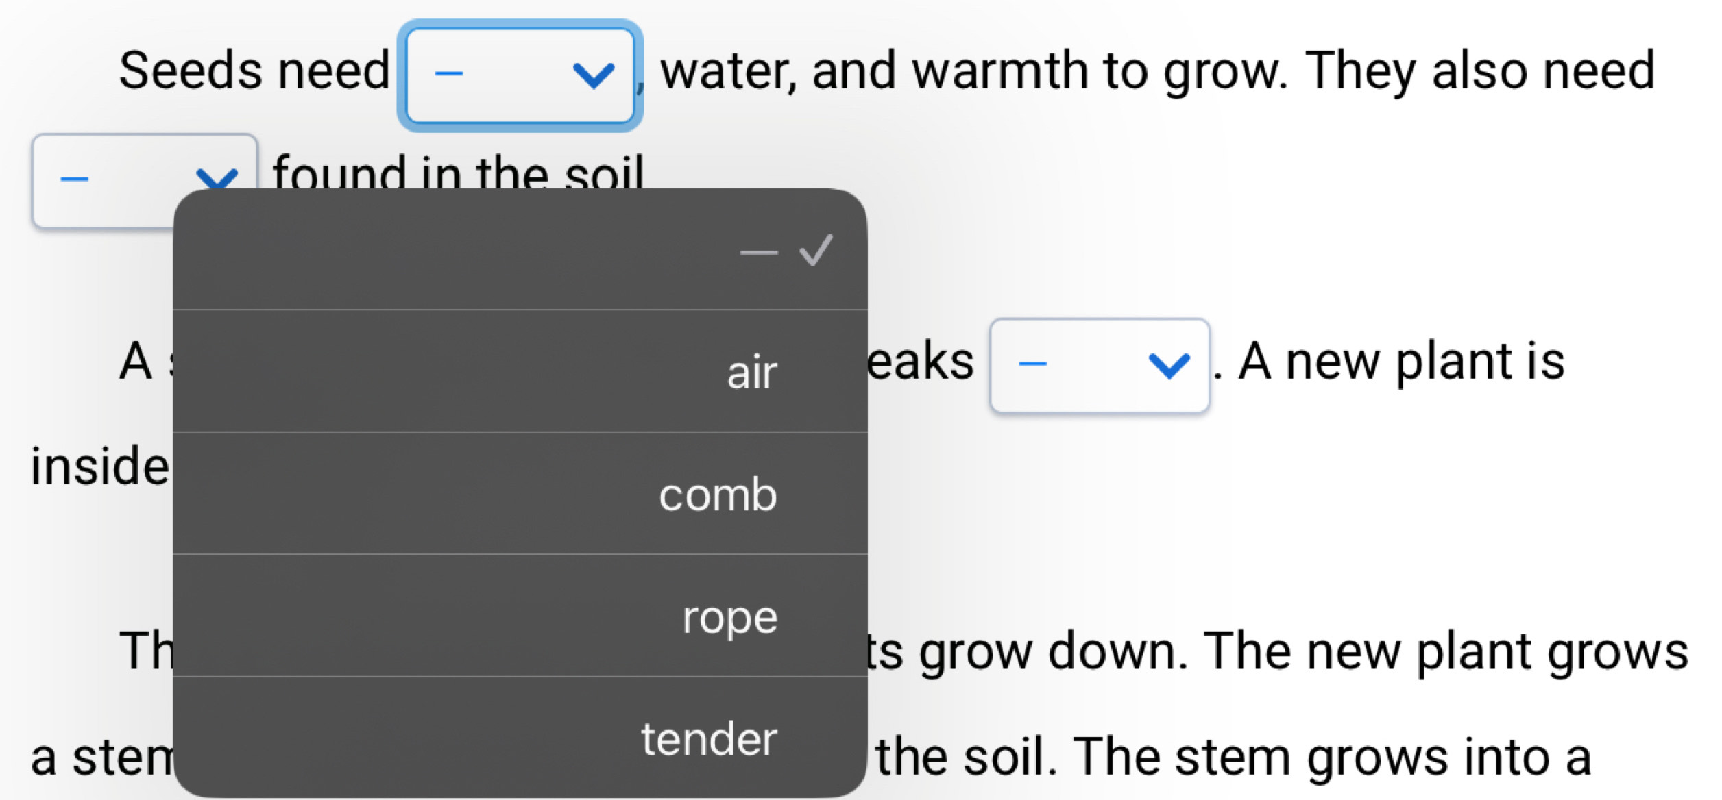Click the "The stem grows into a" text
The height and width of the screenshot is (800, 1722).
1331,758
